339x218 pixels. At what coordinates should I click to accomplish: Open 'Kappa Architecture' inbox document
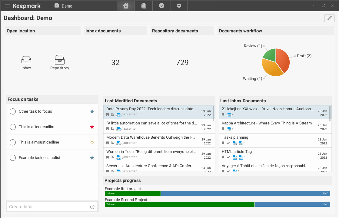tap(267, 123)
